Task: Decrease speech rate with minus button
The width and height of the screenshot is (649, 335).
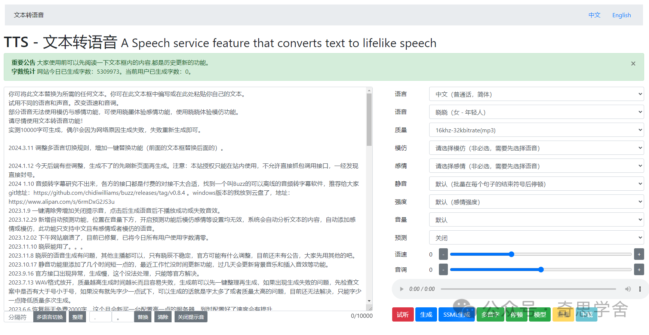Action: point(443,254)
